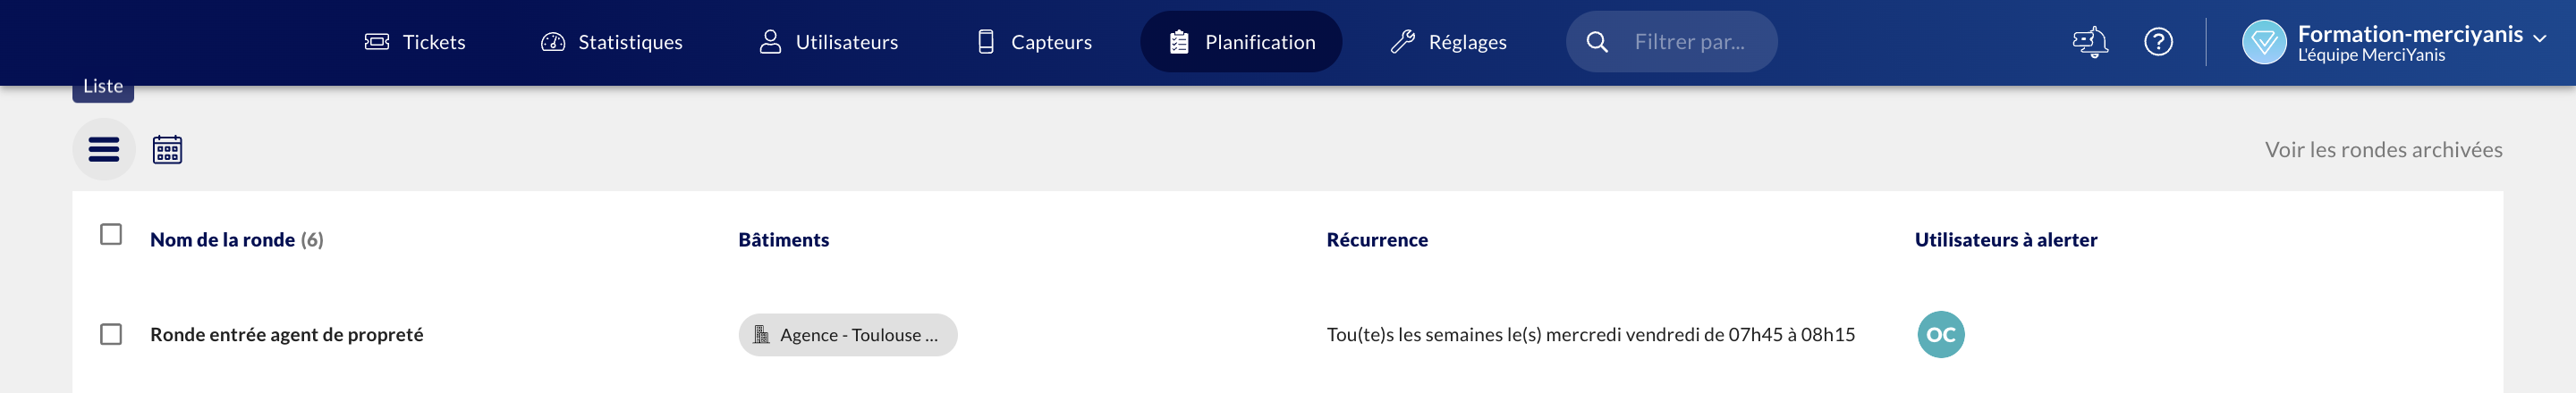The width and height of the screenshot is (2576, 393).
Task: Go to the Statistiques menu
Action: (x=611, y=42)
